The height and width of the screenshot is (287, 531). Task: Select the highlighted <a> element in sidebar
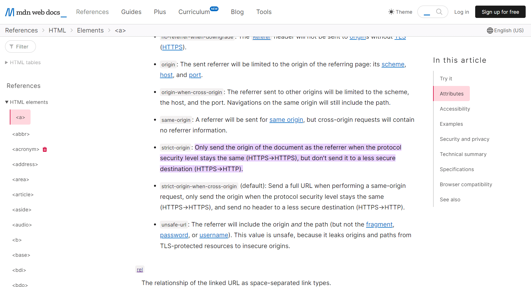(x=20, y=117)
